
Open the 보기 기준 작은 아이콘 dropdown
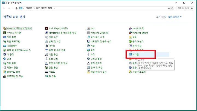click(175, 17)
